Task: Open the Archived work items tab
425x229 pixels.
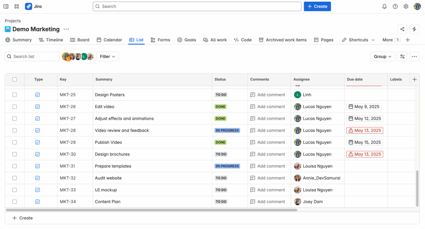Action: pos(282,40)
